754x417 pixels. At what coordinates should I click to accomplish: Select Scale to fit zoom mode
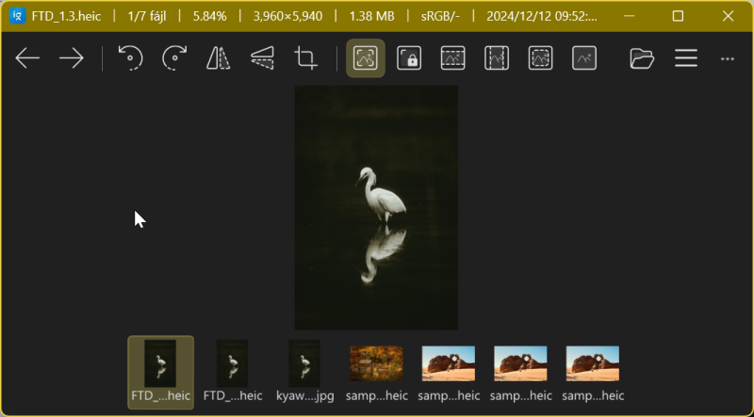point(540,58)
